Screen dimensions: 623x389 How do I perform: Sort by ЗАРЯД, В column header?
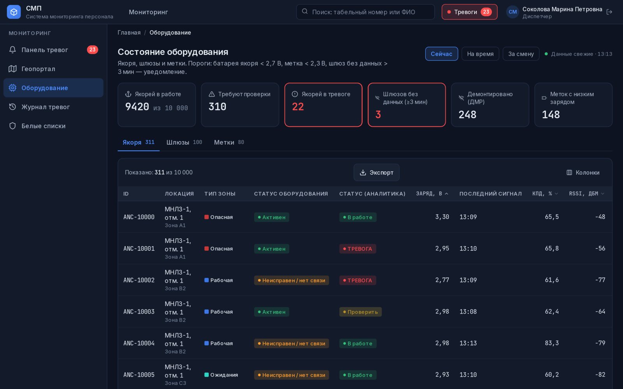tap(432, 194)
